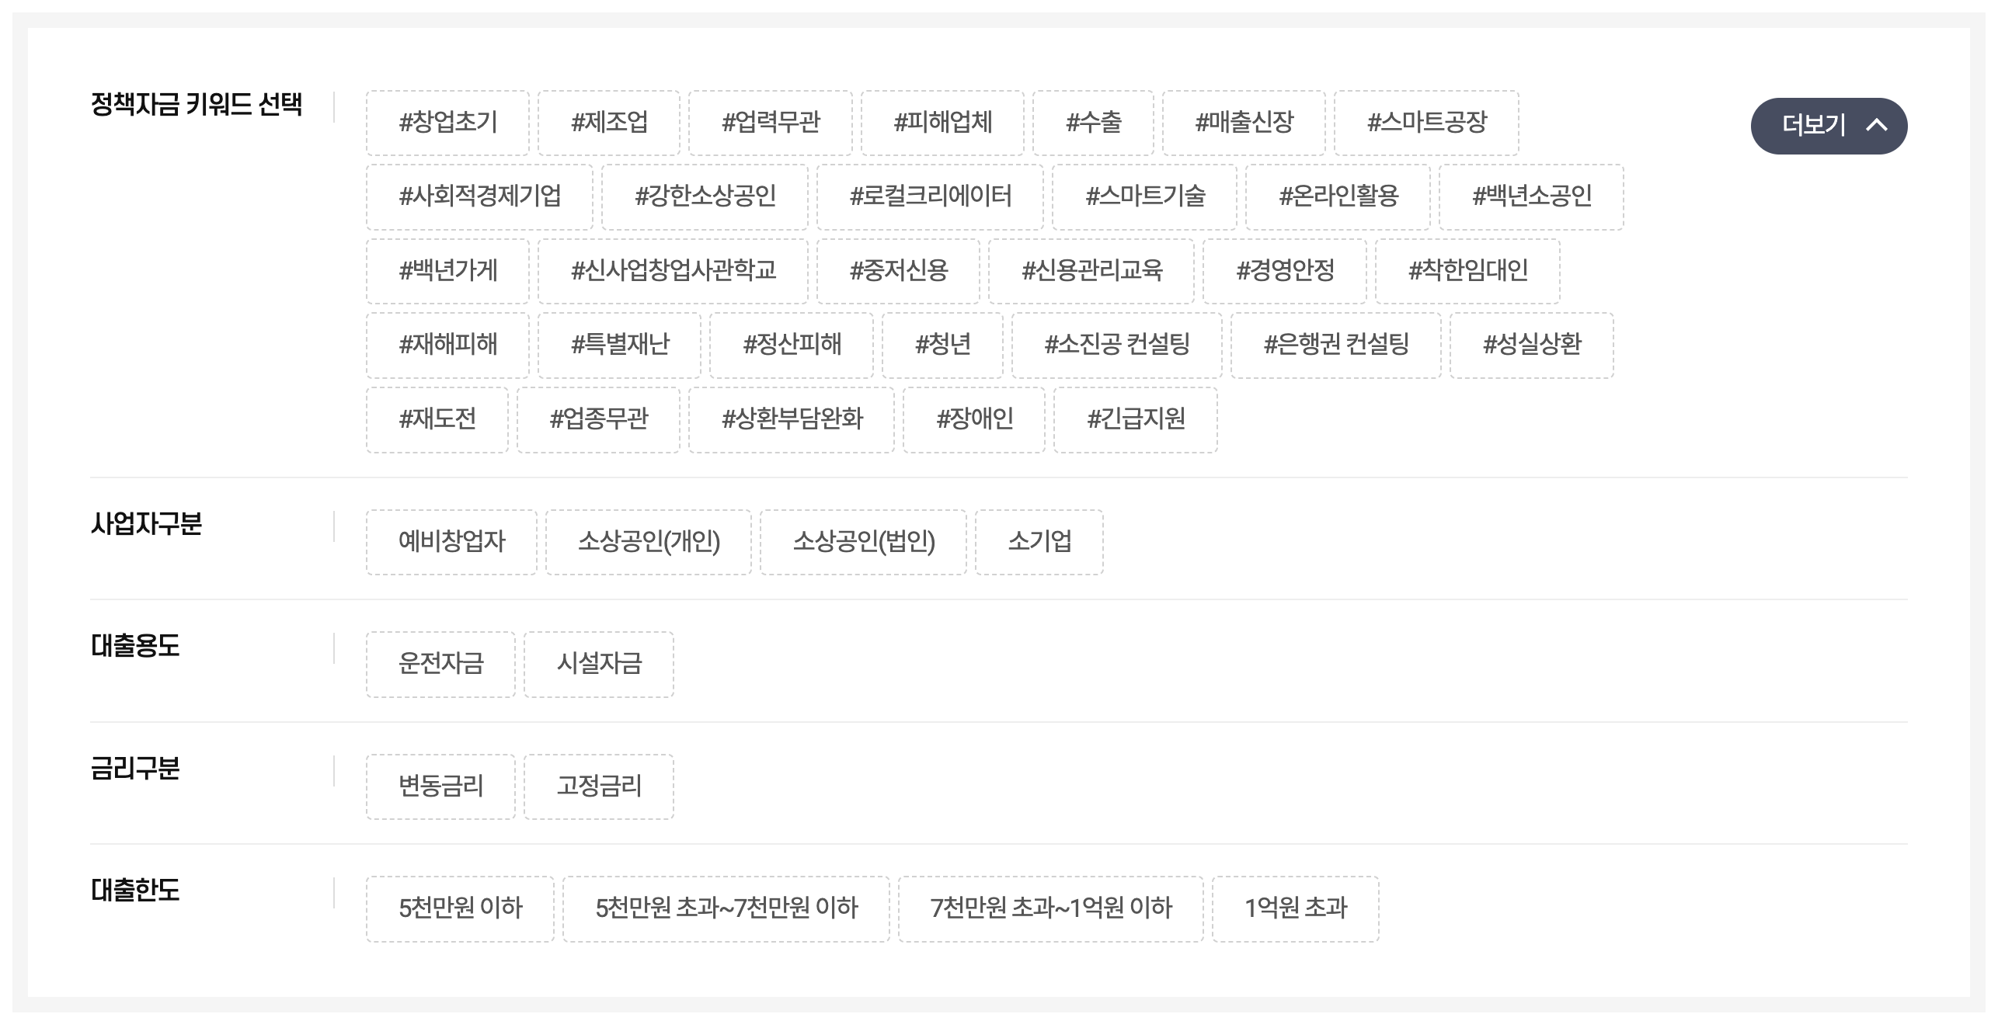The image size is (1998, 1014).
Task: Select 시설자금 loan purpose
Action: 599,664
